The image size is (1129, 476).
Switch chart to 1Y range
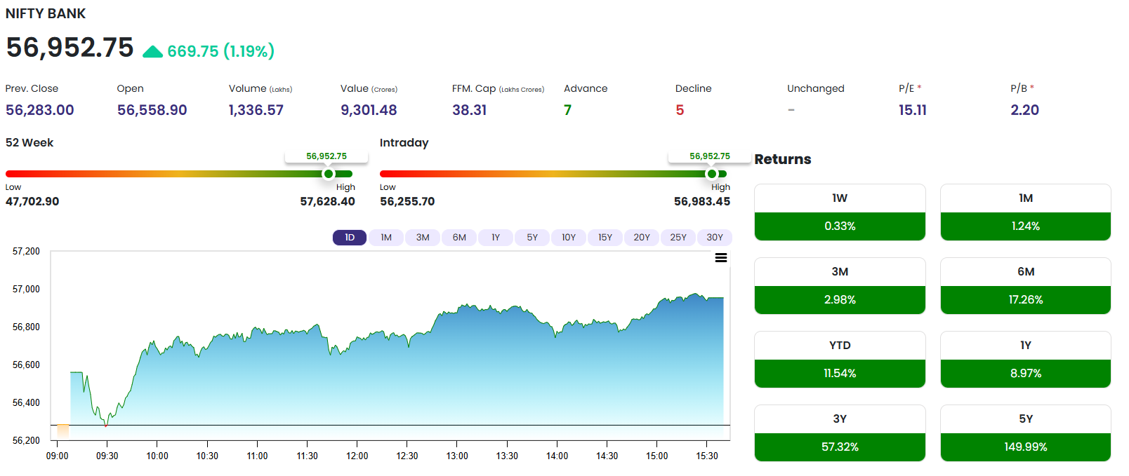point(496,238)
